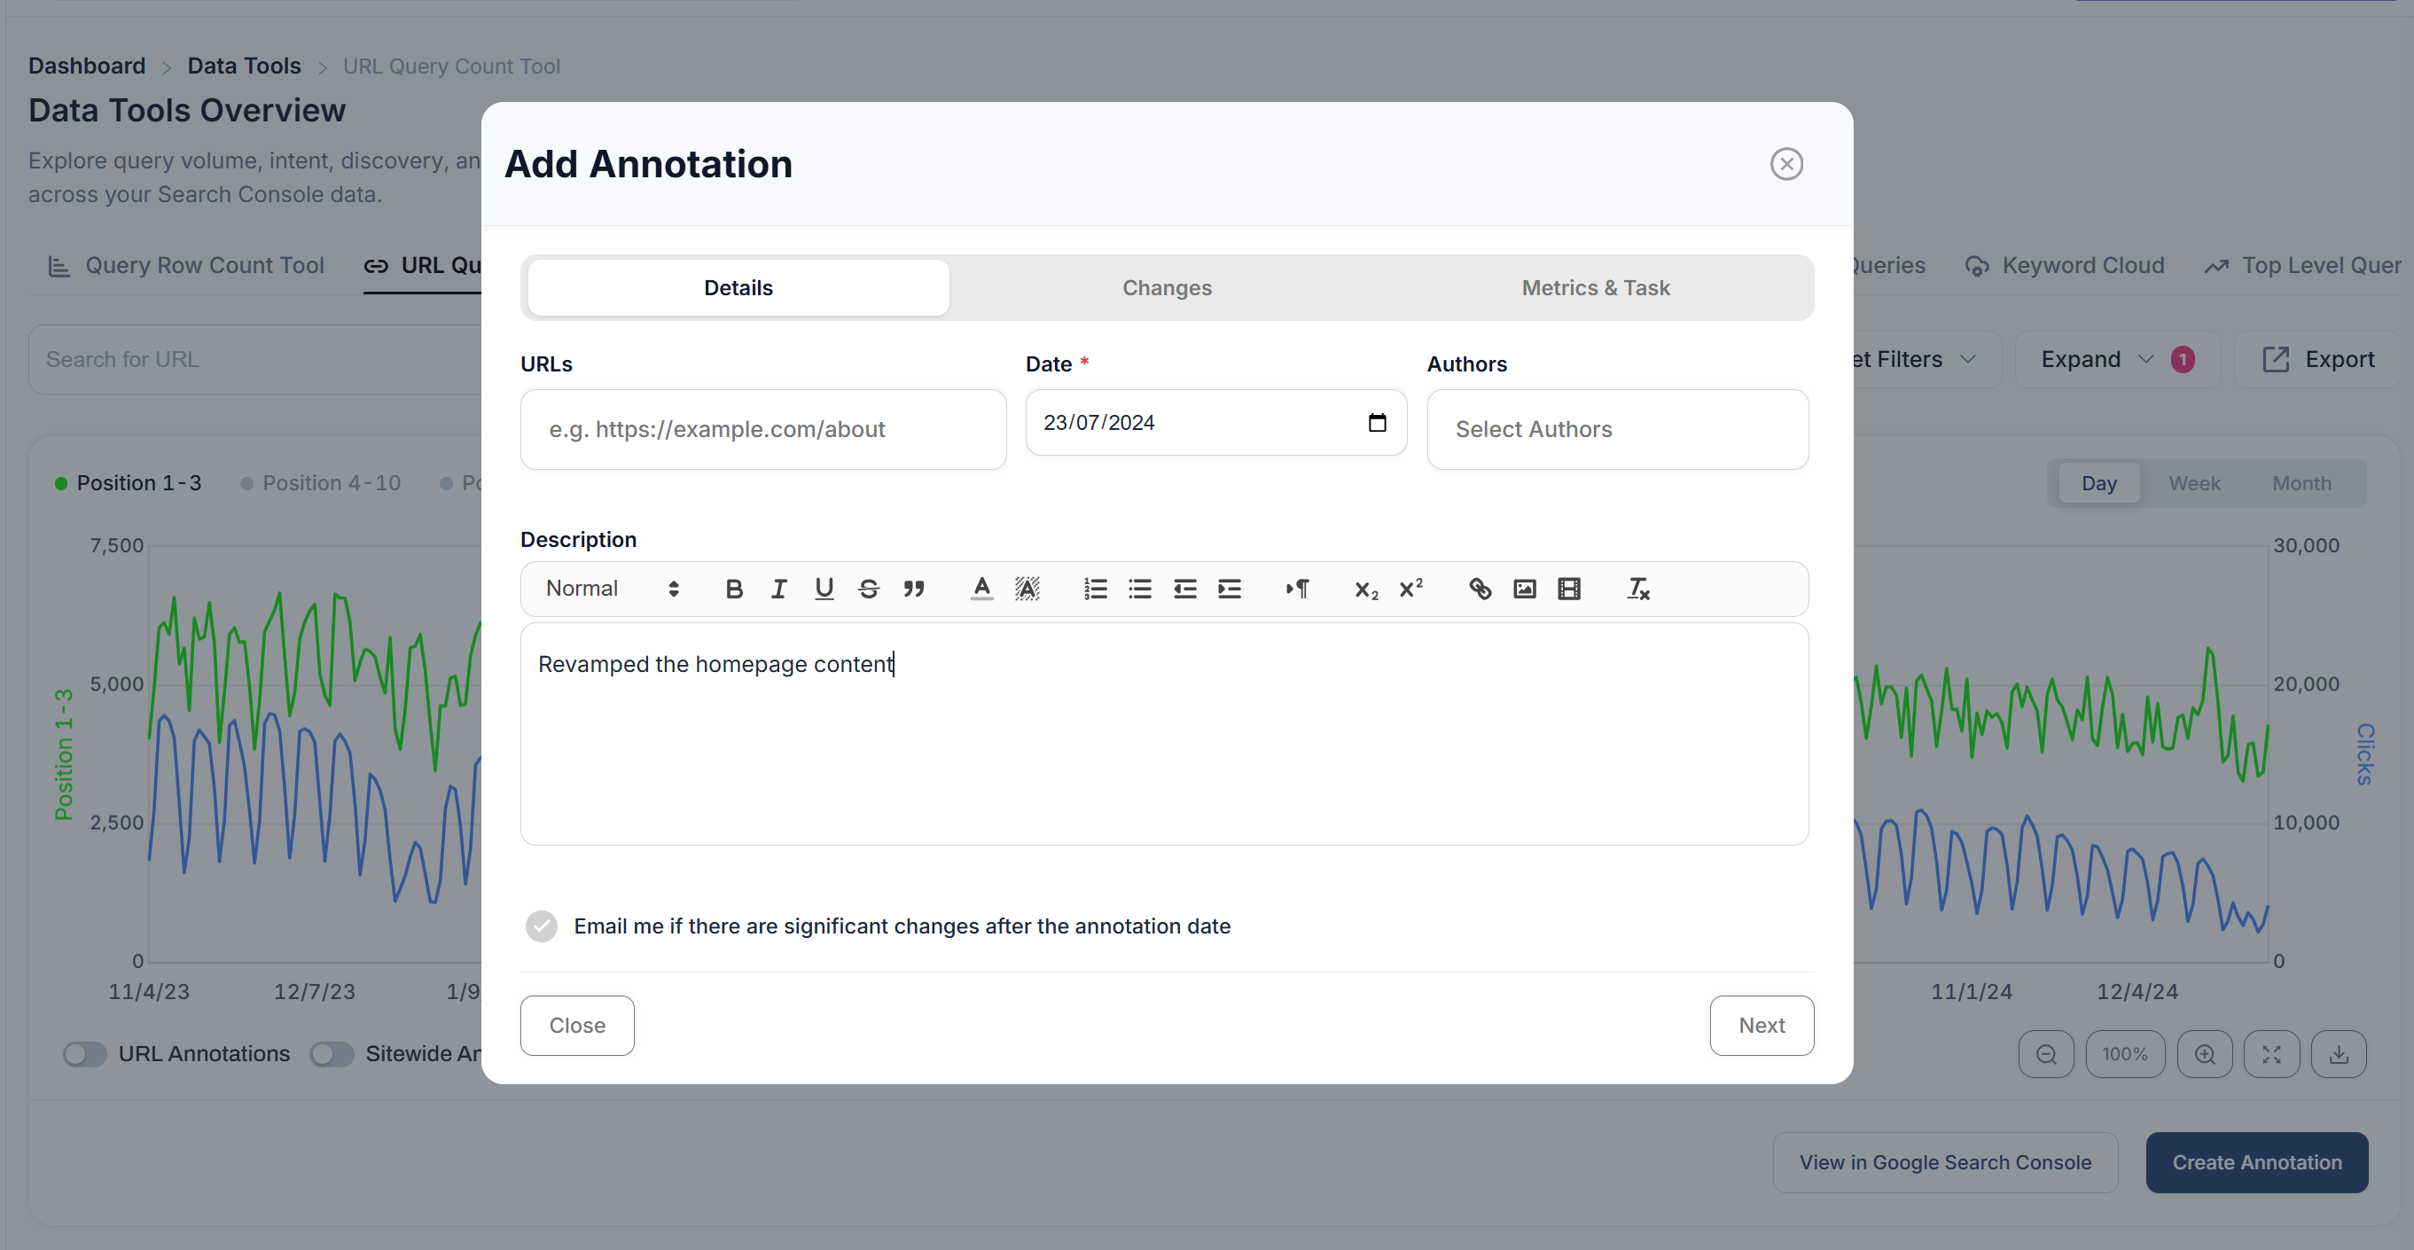Open the Normal heading style dropdown
Screen dimensions: 2414x1250
[x=612, y=589]
